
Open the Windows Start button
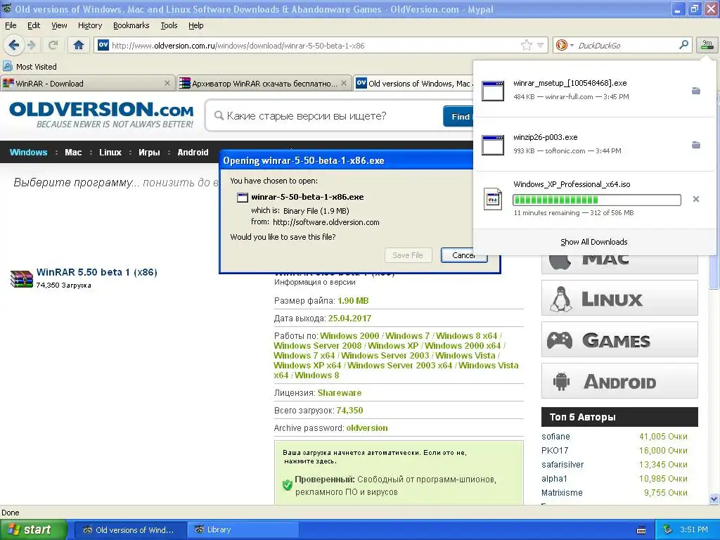pos(33,529)
